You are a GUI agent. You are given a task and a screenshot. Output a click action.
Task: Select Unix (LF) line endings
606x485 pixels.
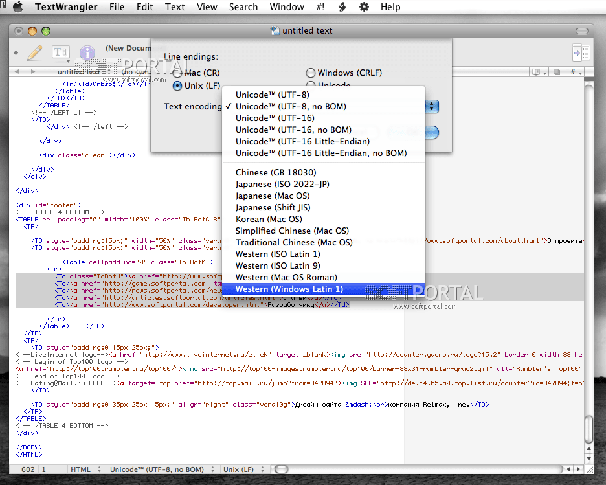[x=177, y=85]
